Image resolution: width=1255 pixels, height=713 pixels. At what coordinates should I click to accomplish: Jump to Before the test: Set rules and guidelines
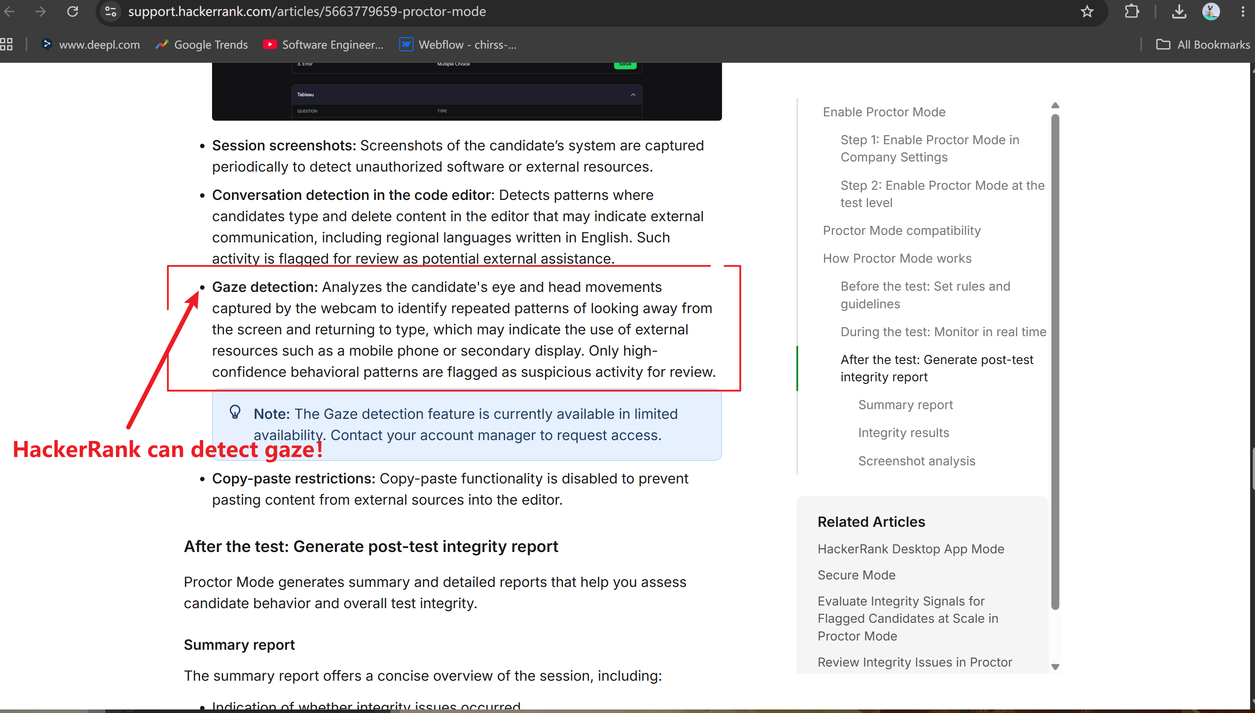coord(925,295)
